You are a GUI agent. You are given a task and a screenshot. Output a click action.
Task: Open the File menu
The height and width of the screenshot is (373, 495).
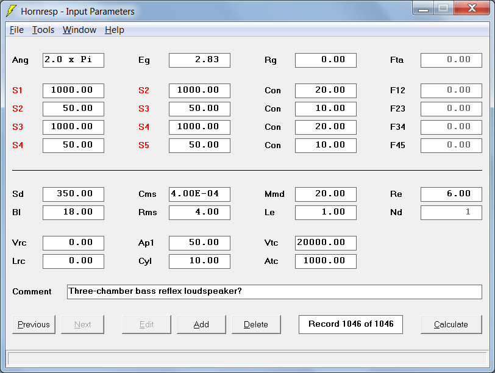point(16,30)
